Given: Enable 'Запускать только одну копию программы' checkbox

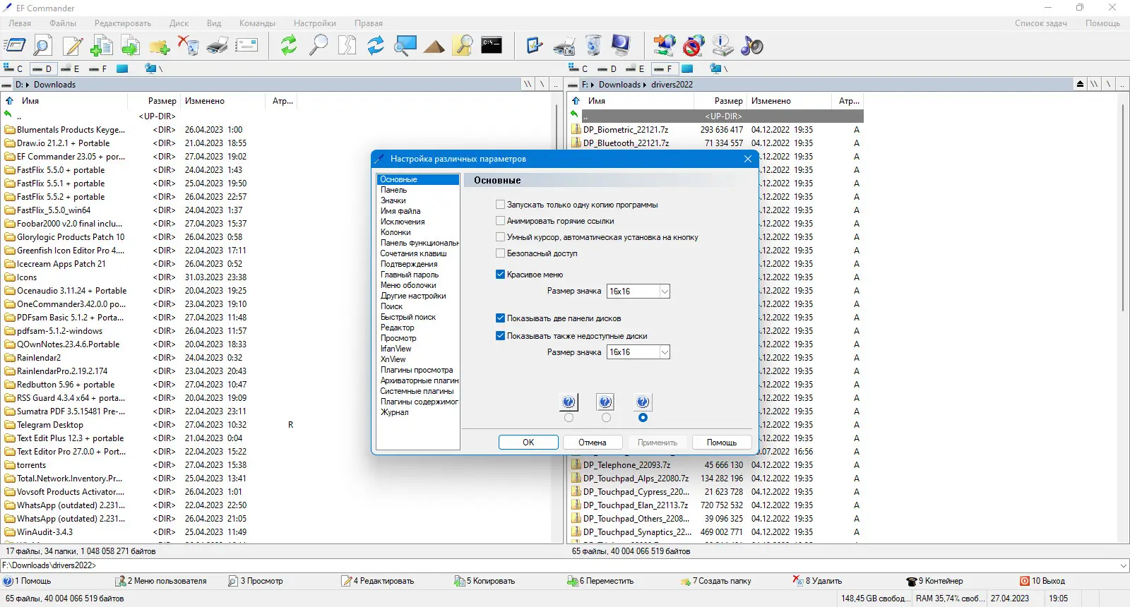Looking at the screenshot, I should click(x=501, y=205).
